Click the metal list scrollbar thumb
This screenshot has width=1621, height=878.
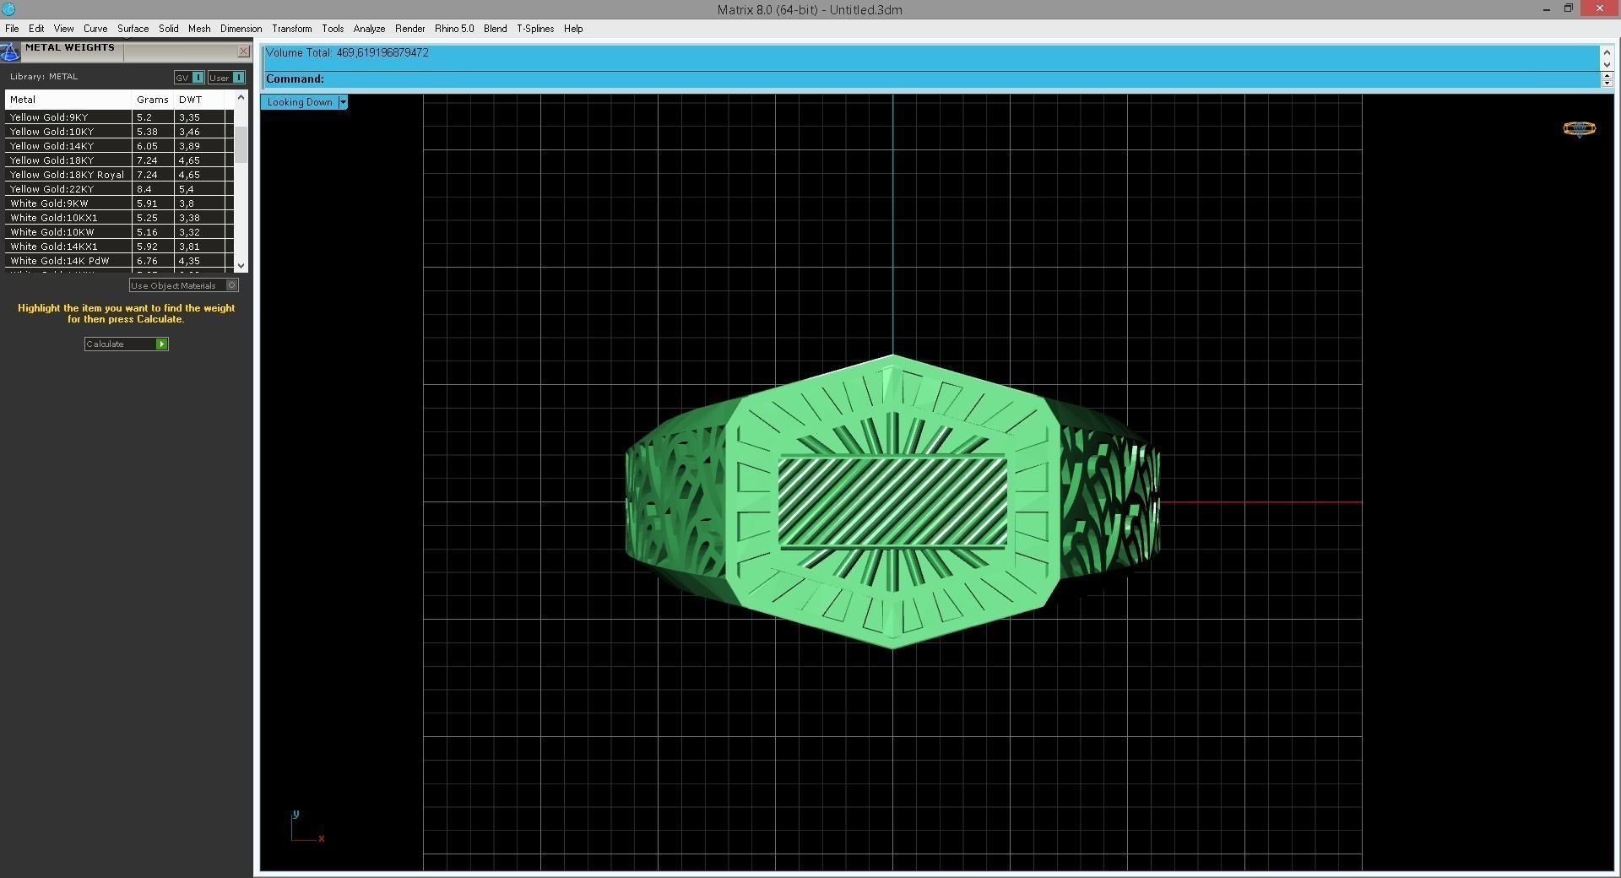(241, 145)
